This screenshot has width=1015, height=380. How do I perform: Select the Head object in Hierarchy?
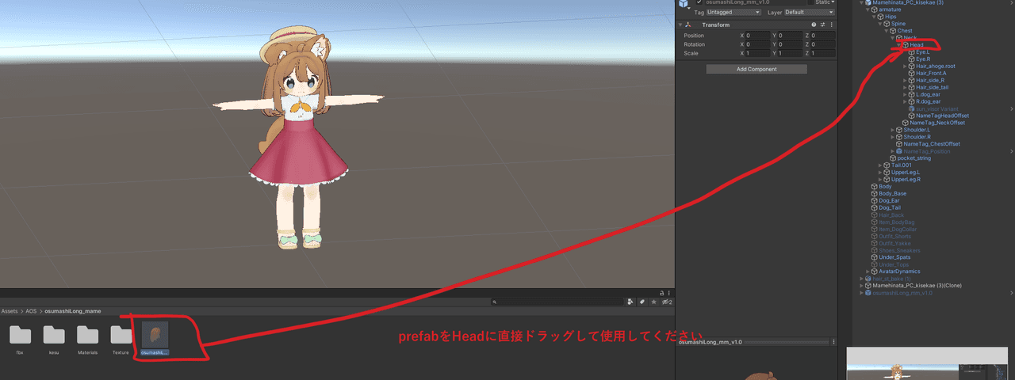point(916,45)
